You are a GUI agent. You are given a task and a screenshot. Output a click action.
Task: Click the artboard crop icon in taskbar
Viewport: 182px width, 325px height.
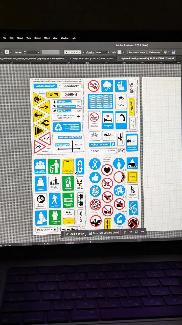pyautogui.click(x=130, y=232)
